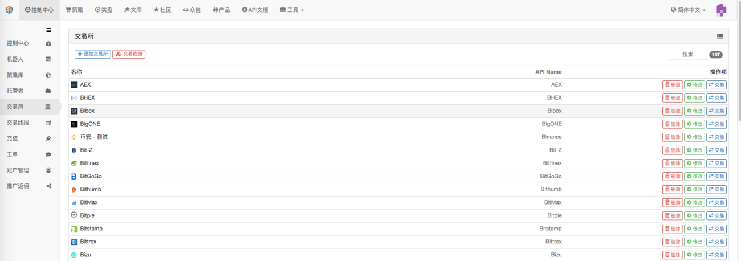Click the 策略库 cube icon in sidebar
This screenshot has height=261, width=741.
pos(48,75)
